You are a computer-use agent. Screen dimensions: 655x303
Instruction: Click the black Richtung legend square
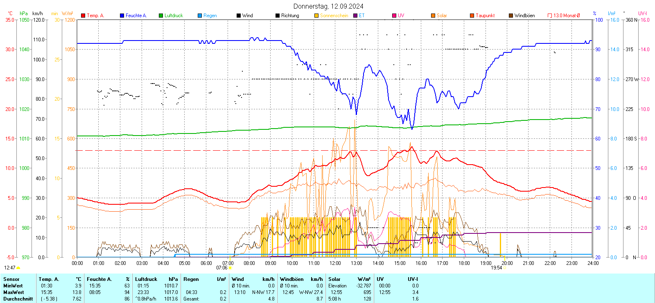(x=278, y=16)
